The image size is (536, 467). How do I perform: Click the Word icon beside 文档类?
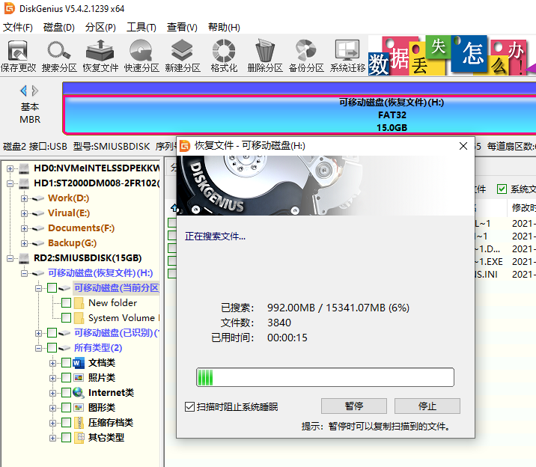point(79,363)
